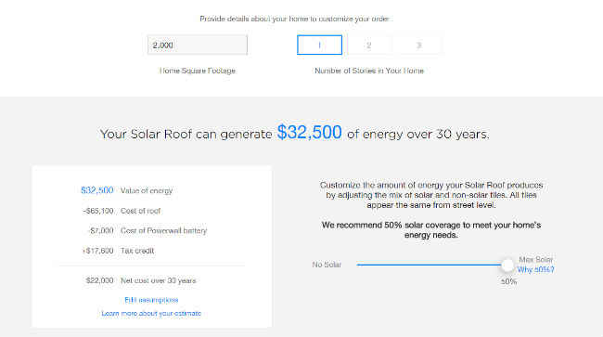
Task: Click the Home Square Footage input field
Action: [198, 45]
